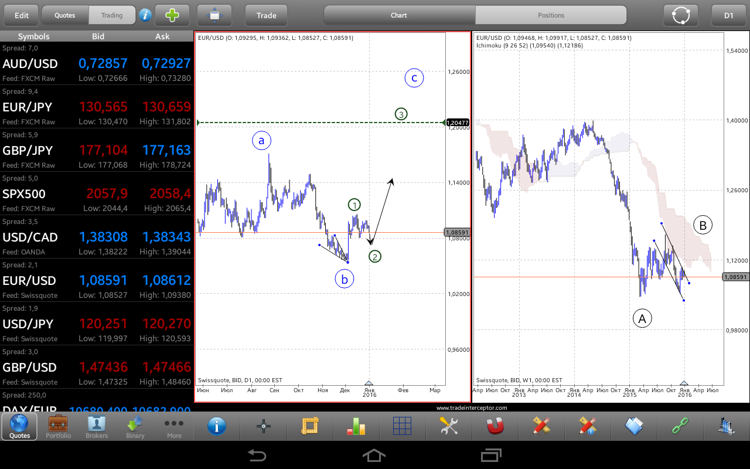Screen dimensions: 750x469
Task: Tap the Symbols column header
Action: click(x=34, y=36)
